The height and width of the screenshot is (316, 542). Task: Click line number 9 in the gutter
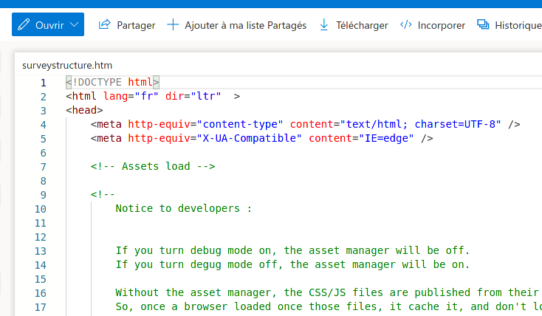[x=43, y=195]
